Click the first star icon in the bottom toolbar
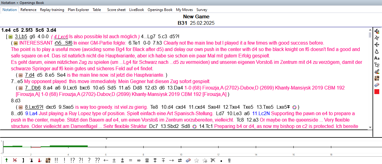The image size is (382, 164). (197, 160)
